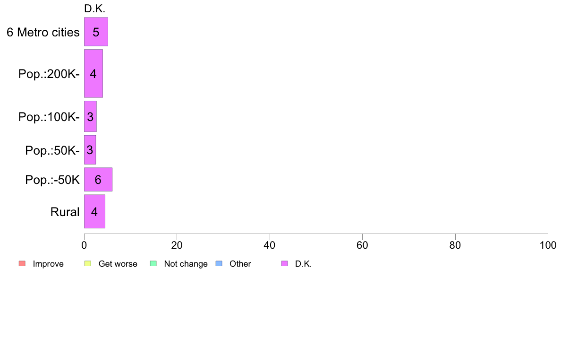
Task: Click the magenta D.K. legend swatch
Action: [x=284, y=263]
